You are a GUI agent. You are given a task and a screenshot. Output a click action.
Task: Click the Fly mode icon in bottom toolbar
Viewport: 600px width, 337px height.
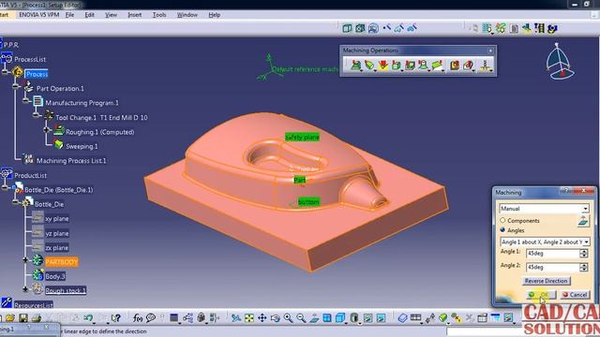[236, 318]
